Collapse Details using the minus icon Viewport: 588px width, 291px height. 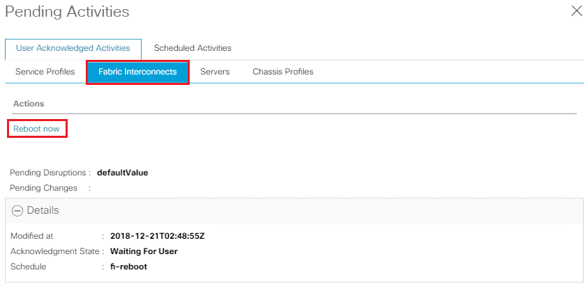(x=17, y=211)
